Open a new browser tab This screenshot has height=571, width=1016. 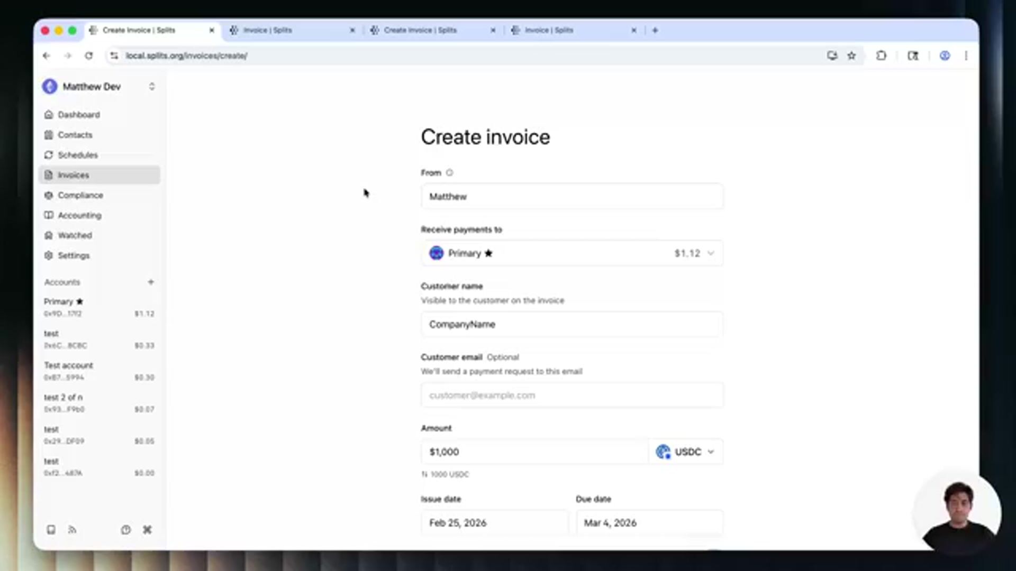[x=655, y=30]
